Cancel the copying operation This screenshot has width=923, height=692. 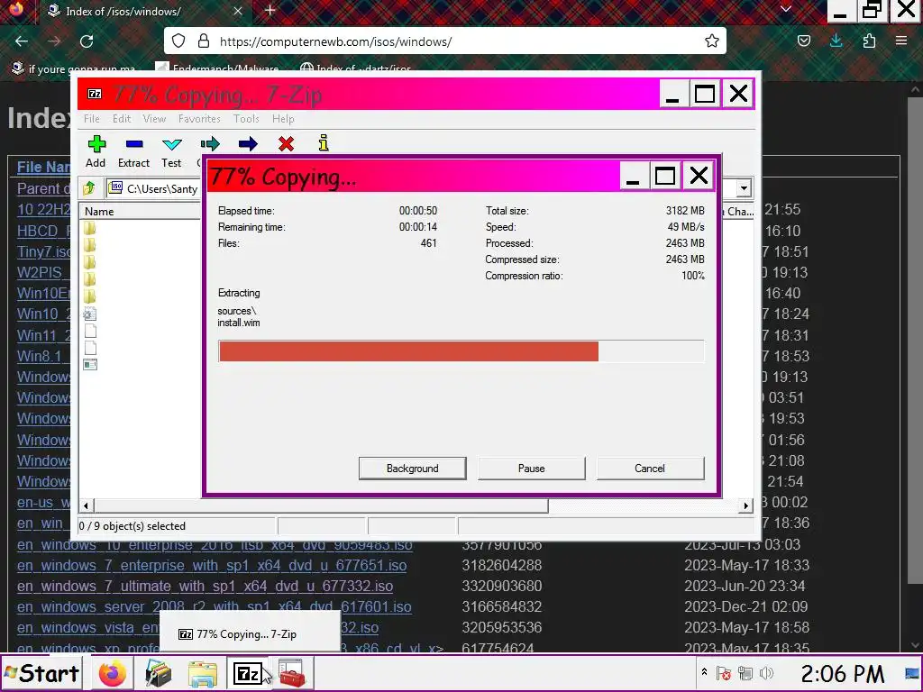650,469
